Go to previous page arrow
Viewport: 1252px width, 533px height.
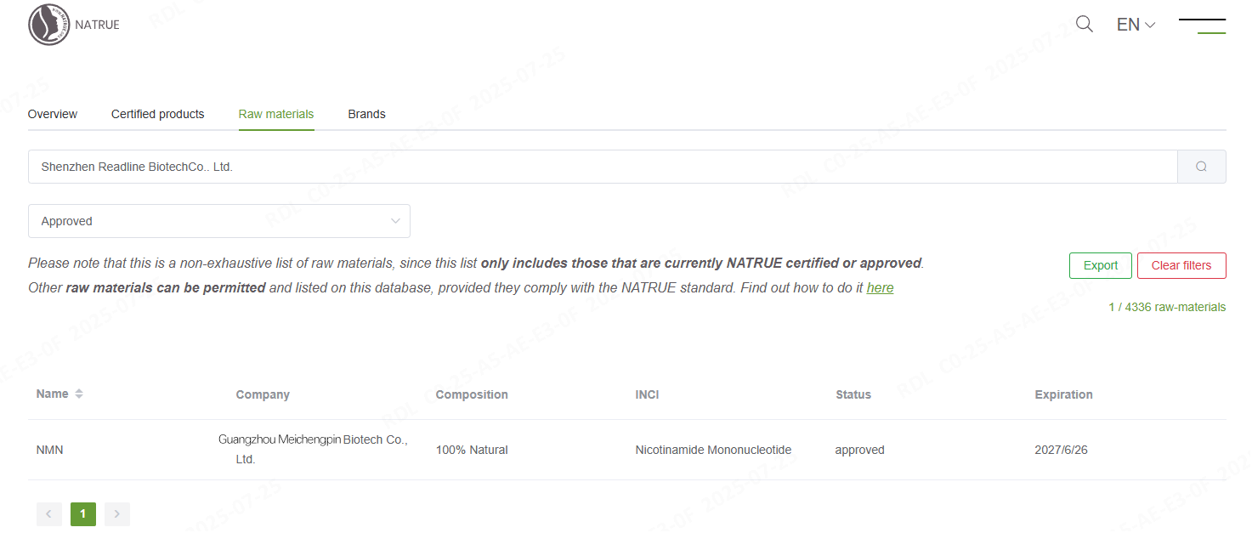tap(49, 513)
